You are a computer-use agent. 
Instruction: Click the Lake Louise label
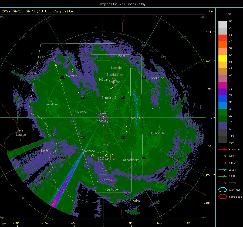21,133
